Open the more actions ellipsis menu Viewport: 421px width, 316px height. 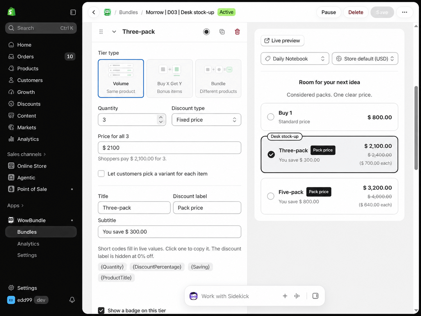pyautogui.click(x=404, y=12)
